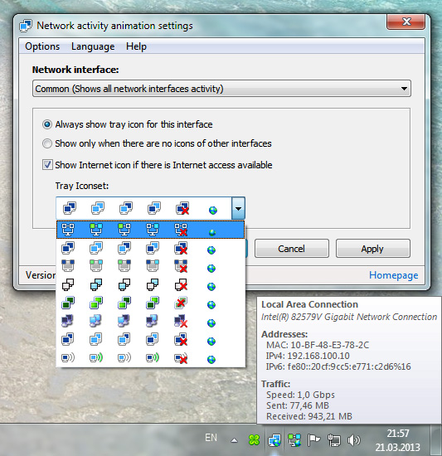Close the Network activity settings window

[406, 22]
